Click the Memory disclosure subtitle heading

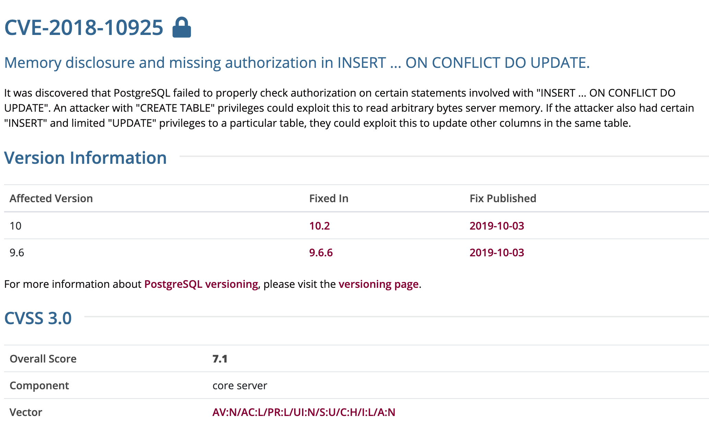[x=297, y=63]
